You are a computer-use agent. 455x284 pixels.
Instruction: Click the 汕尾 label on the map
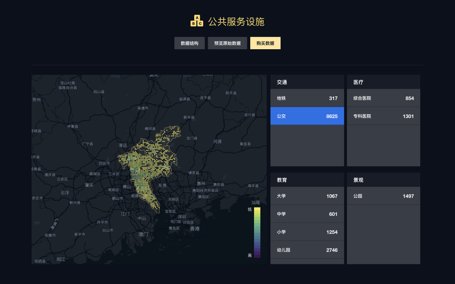pos(256,202)
